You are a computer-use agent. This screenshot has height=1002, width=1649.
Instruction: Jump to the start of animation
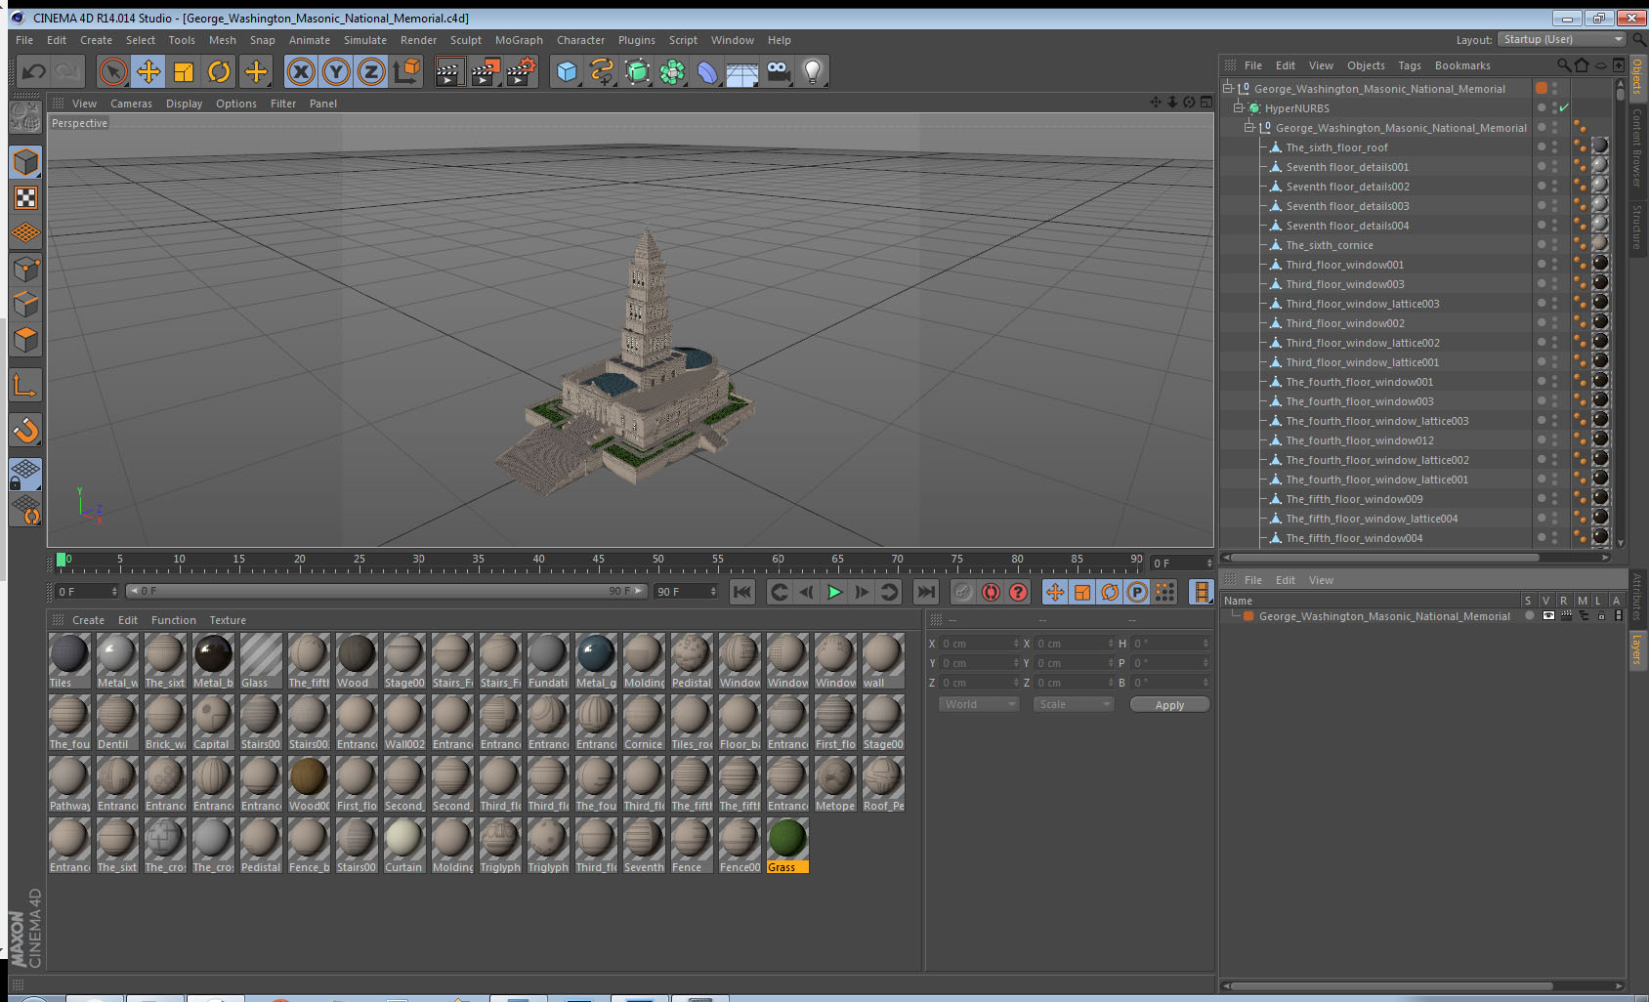pos(742,592)
